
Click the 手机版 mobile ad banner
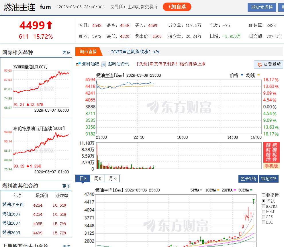tap(271, 156)
